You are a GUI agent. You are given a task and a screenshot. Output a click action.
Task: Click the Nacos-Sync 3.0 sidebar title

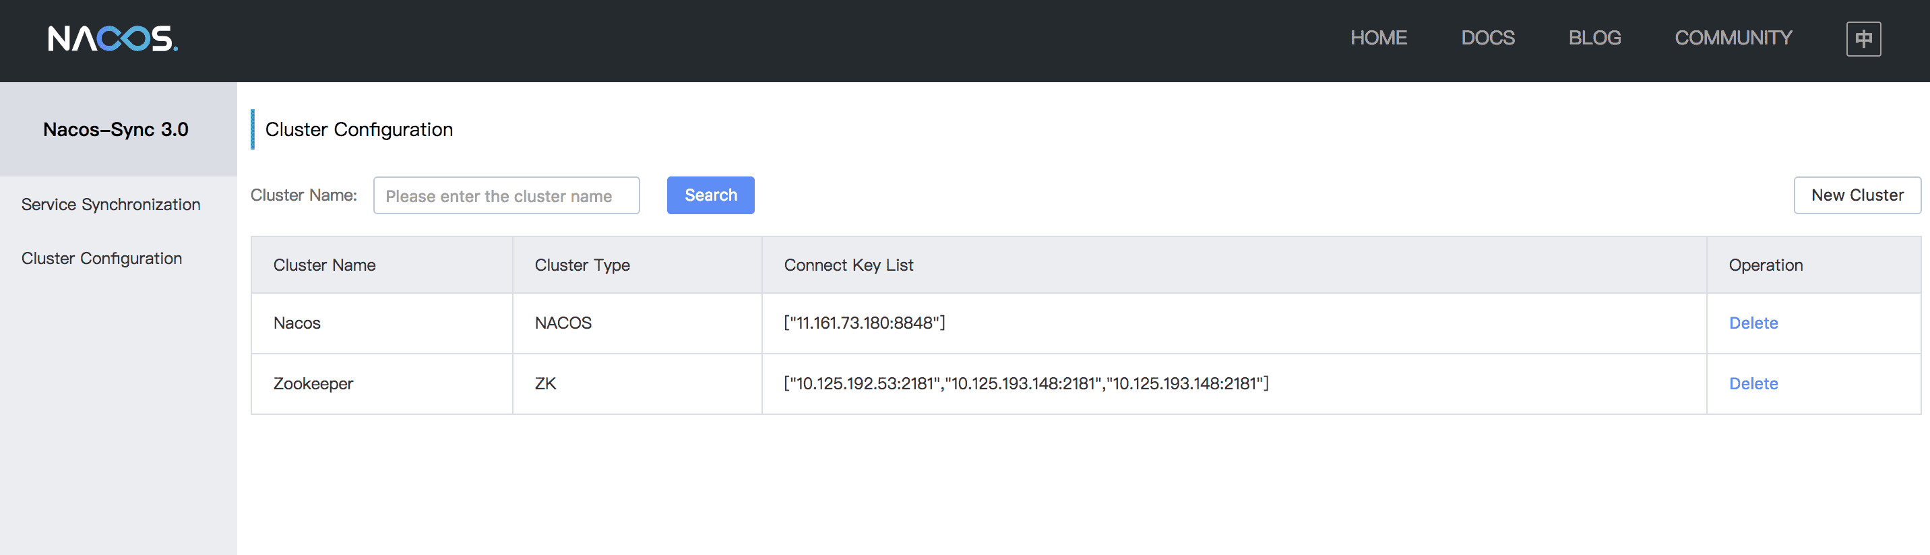(x=116, y=129)
